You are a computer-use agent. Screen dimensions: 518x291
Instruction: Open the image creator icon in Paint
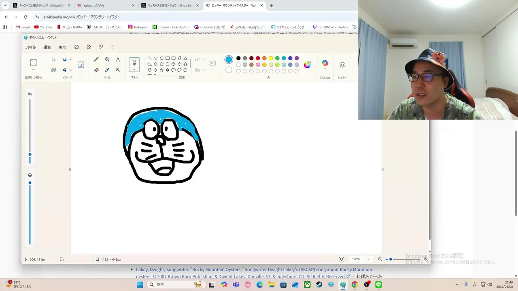(81, 65)
